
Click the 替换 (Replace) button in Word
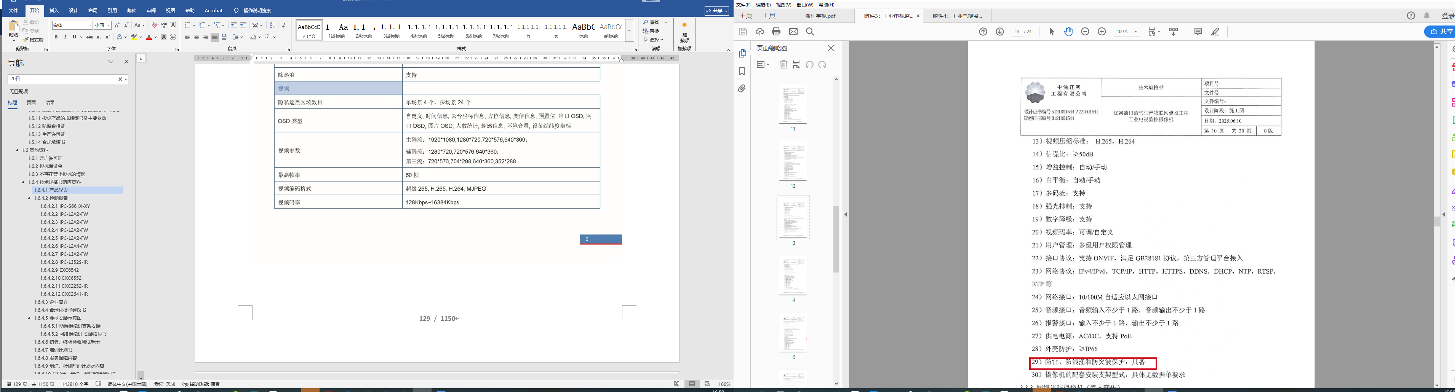[651, 31]
